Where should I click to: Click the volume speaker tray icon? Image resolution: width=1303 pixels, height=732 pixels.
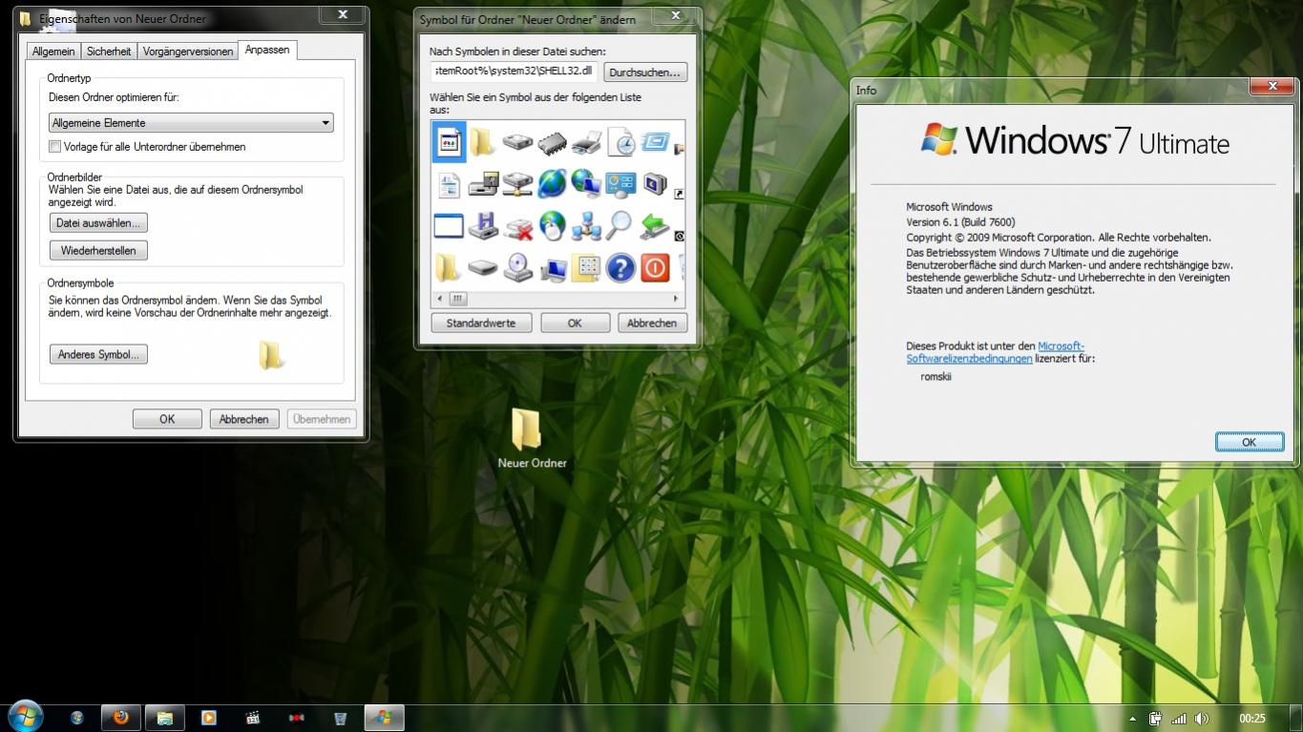(x=1201, y=719)
